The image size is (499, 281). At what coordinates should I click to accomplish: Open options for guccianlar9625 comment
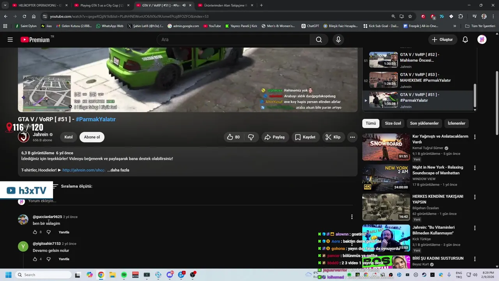point(352,217)
